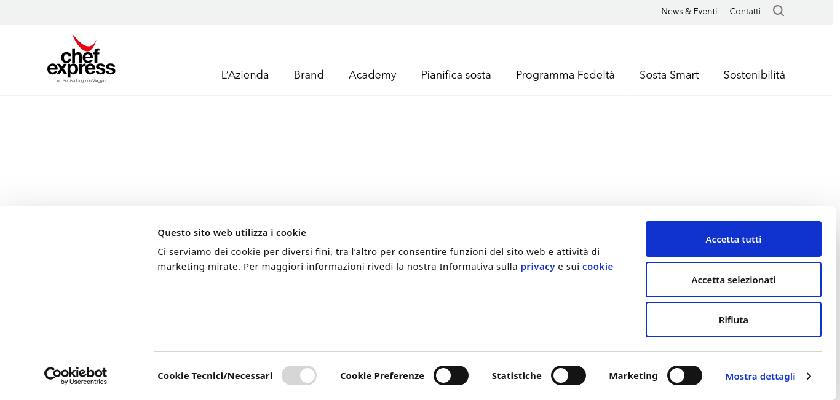Click the search magnifier icon
The height and width of the screenshot is (400, 840).
click(x=779, y=11)
